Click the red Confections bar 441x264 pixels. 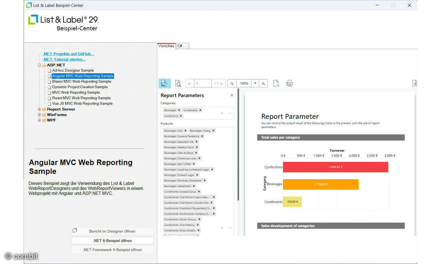point(336,167)
